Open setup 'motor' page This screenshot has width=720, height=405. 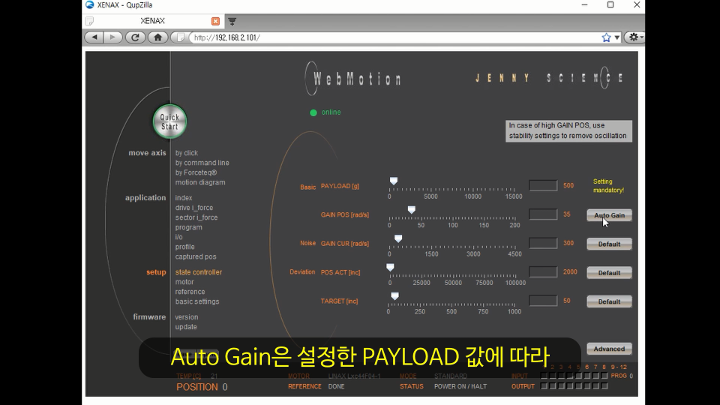coord(184,282)
